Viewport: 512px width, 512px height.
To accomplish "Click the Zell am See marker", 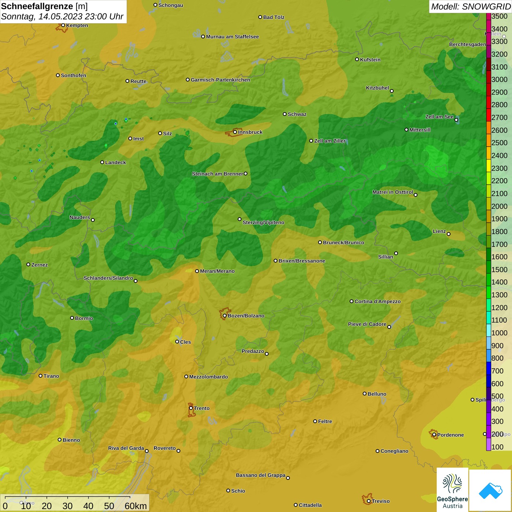I will [456, 120].
